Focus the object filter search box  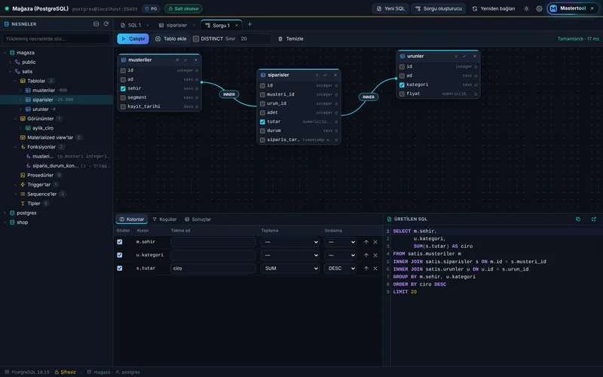(57, 39)
